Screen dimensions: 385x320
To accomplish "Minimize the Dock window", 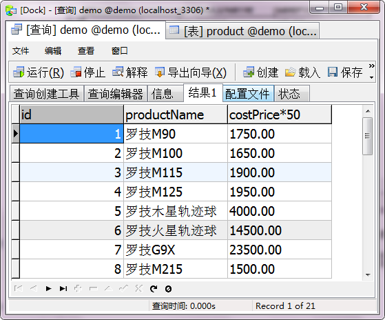I will tap(320, 8).
